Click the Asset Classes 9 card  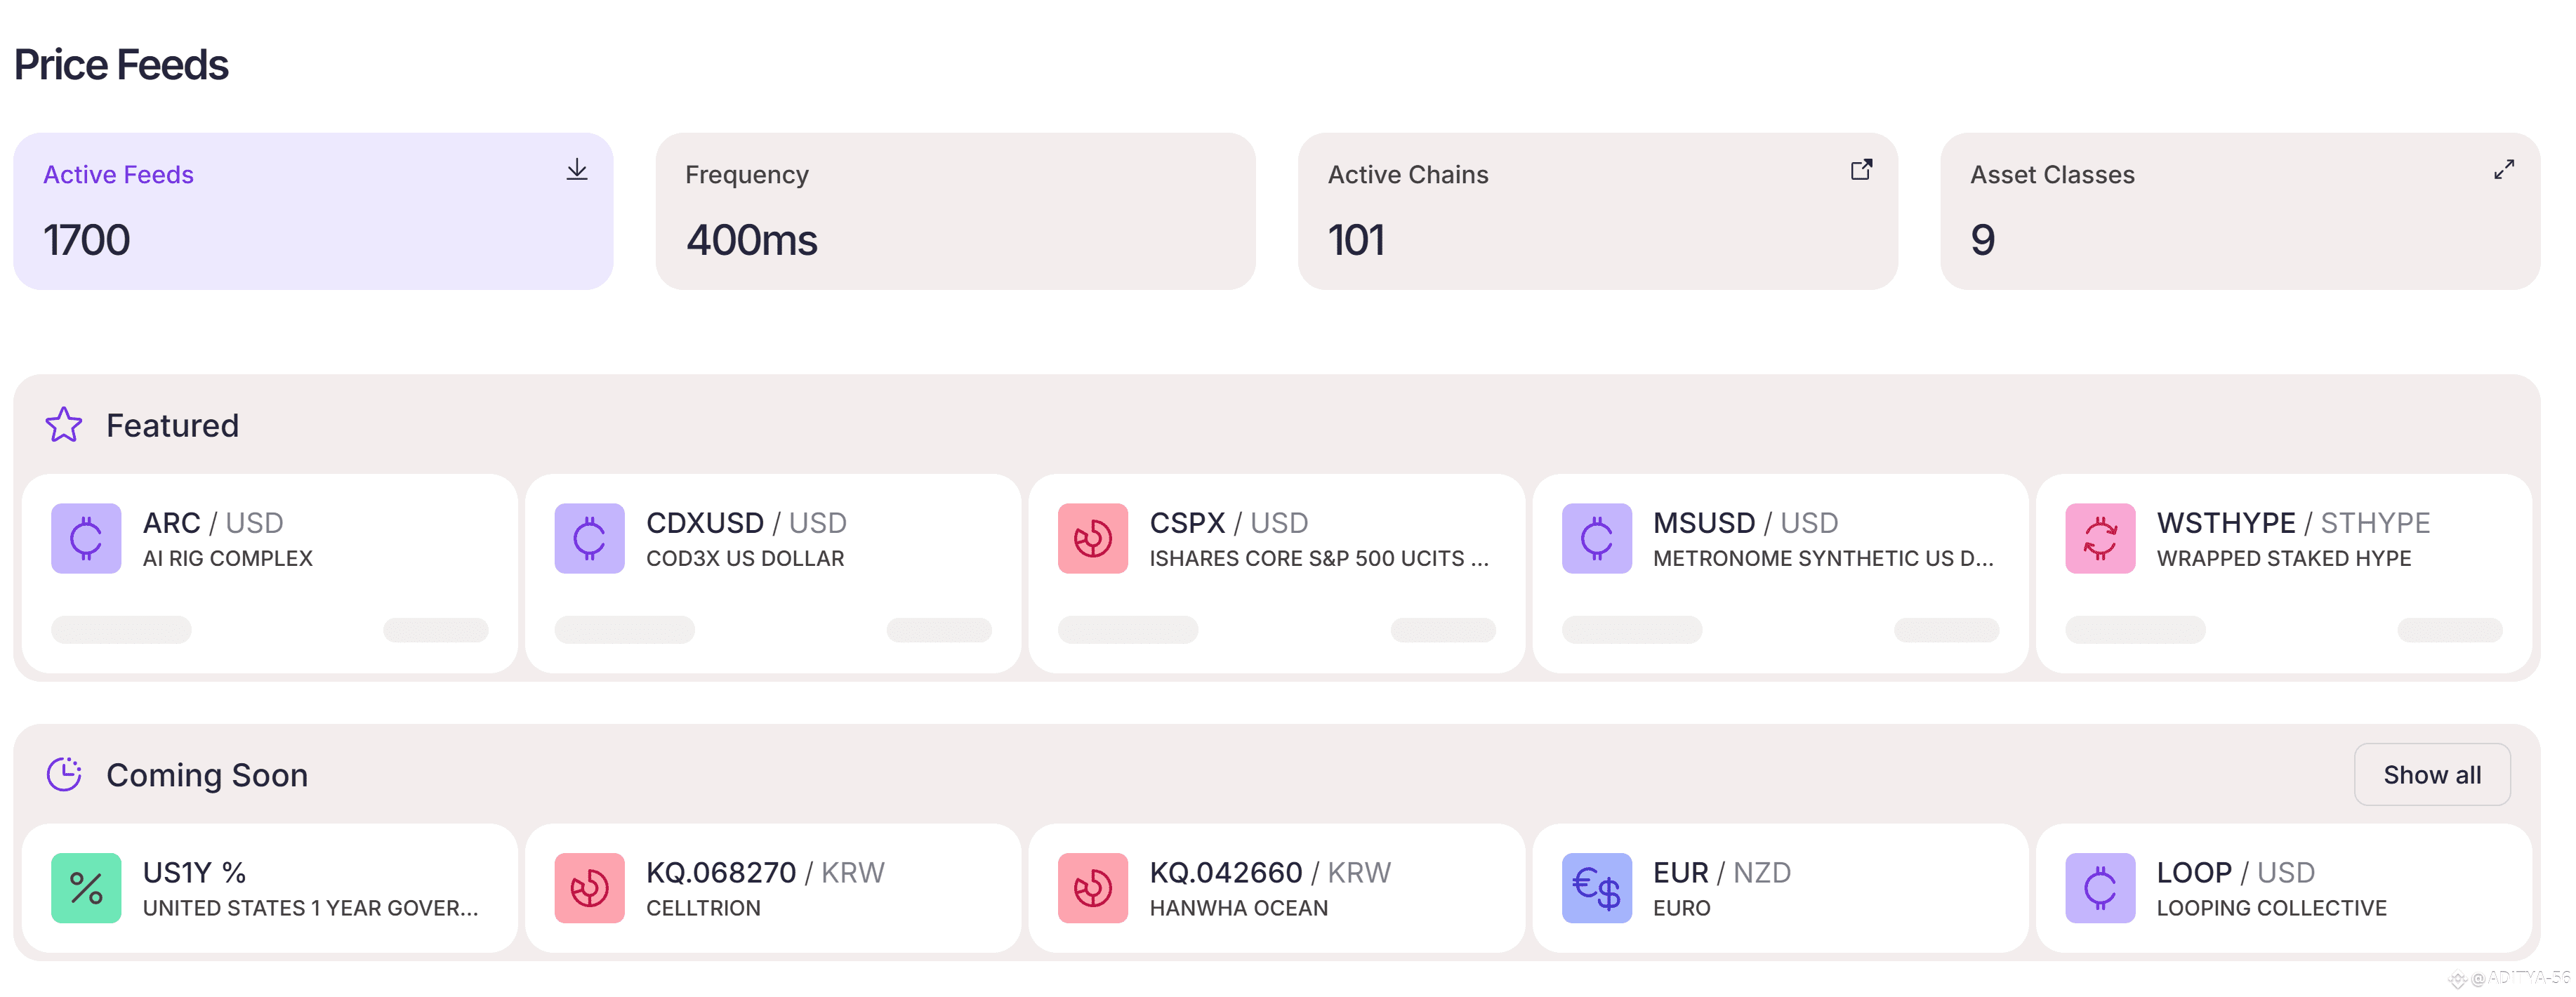pyautogui.click(x=2240, y=212)
